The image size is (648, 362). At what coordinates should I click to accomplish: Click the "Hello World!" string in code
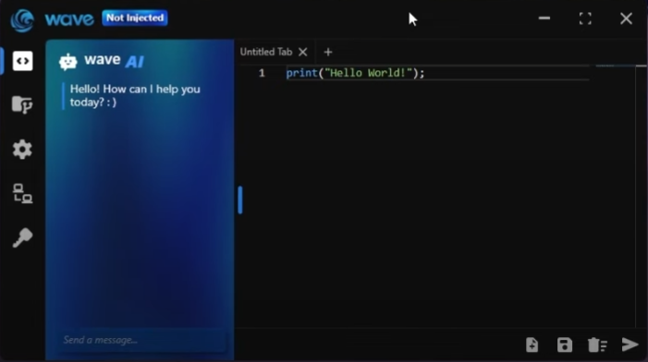(368, 73)
